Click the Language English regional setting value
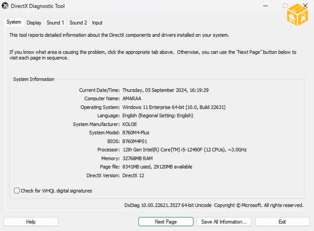 [158, 115]
